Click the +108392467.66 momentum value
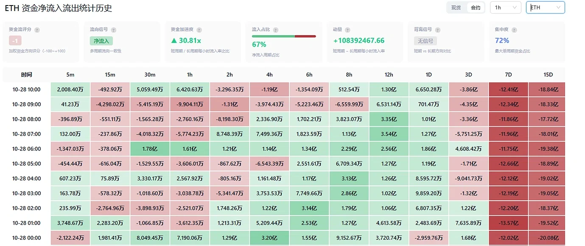Screen dimensions: 585x246 [x=359, y=41]
